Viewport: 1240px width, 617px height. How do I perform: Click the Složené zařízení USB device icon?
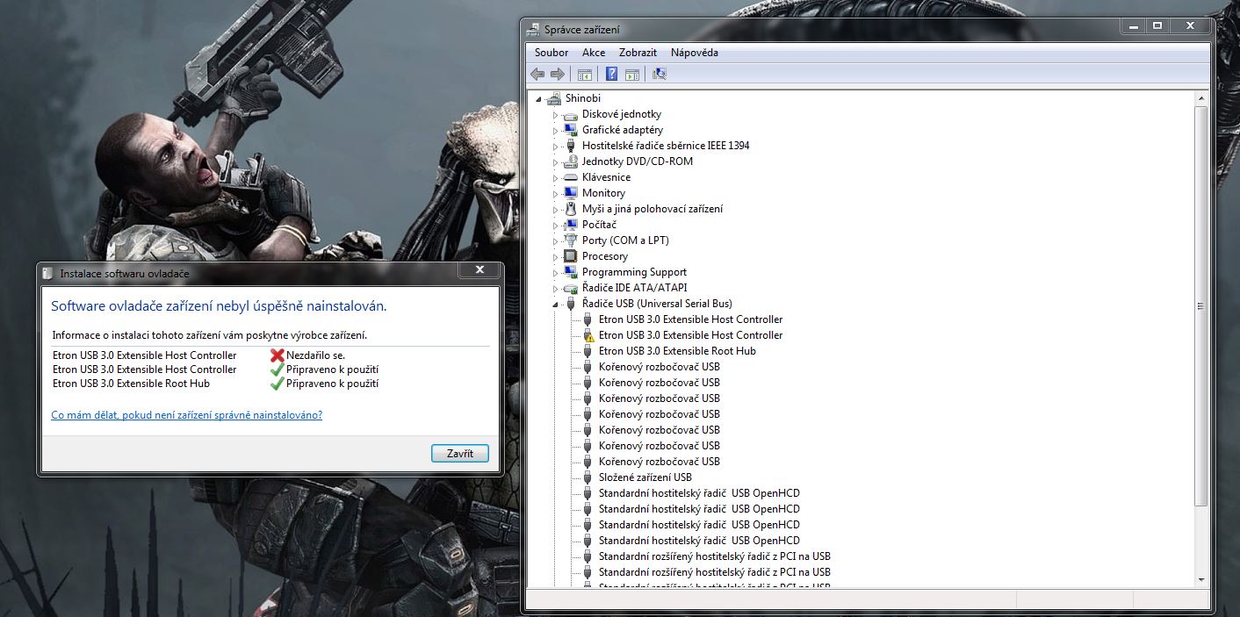point(588,477)
